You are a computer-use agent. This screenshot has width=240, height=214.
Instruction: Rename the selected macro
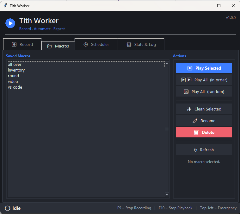[x=204, y=121]
